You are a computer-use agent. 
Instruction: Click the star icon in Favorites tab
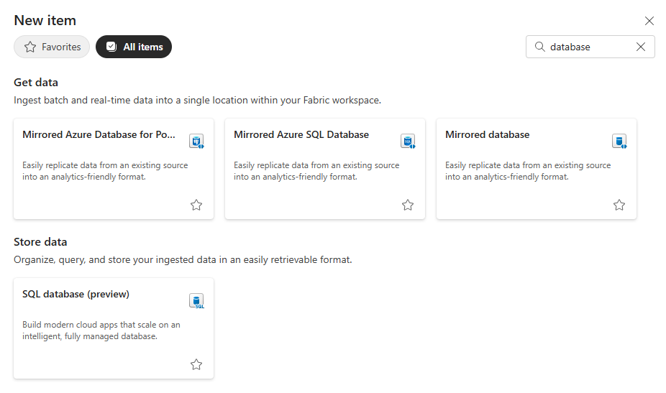click(x=30, y=47)
